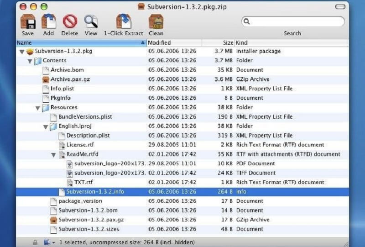The width and height of the screenshot is (365, 247).
Task: Click the 'TIFF Document' kind cell
Action: [256, 173]
